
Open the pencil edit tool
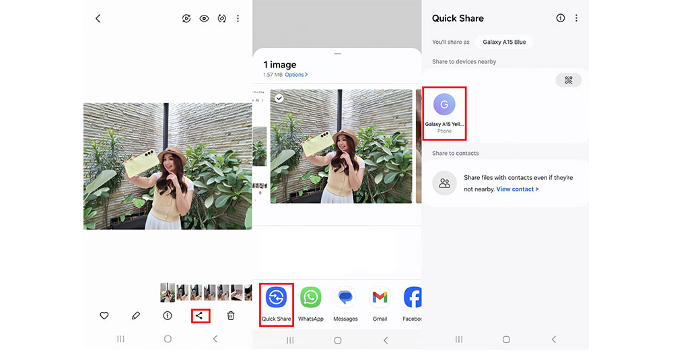tap(136, 315)
